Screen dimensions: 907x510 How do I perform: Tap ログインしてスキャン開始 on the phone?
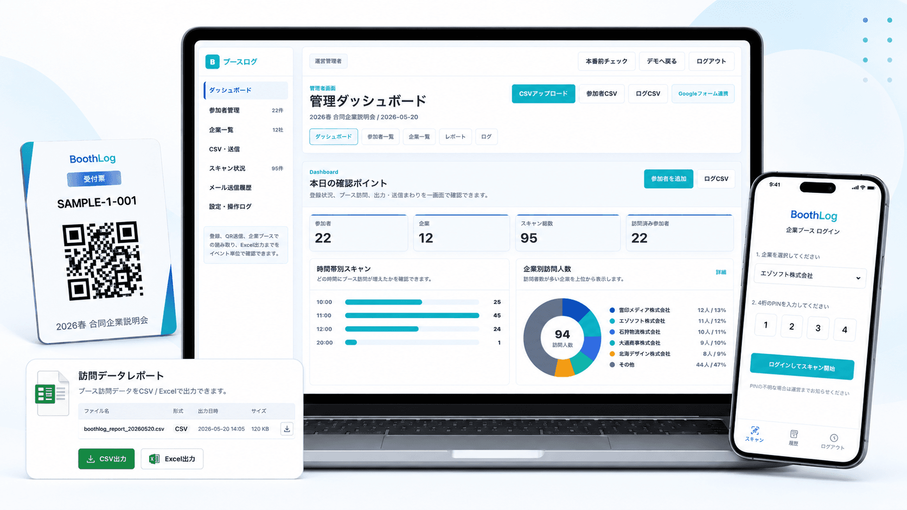802,367
